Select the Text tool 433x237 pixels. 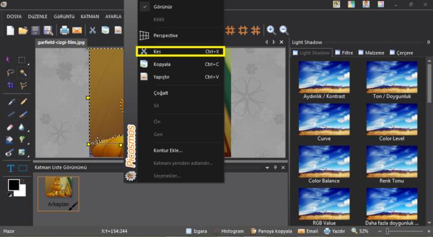click(11, 168)
